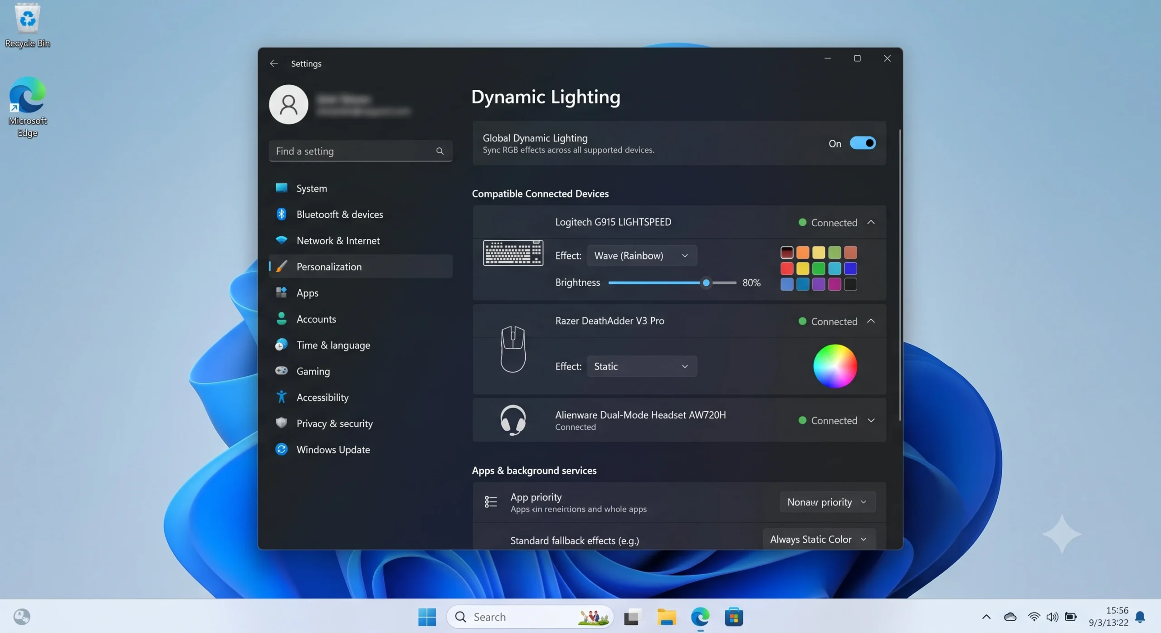Image resolution: width=1161 pixels, height=633 pixels.
Task: Select the Microsoft Edge desktop shortcut
Action: [28, 107]
